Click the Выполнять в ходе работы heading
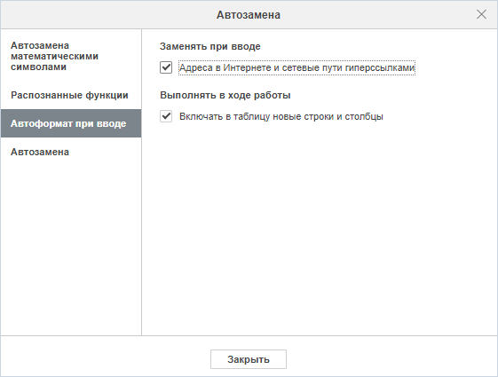The image size is (498, 377). coord(225,95)
